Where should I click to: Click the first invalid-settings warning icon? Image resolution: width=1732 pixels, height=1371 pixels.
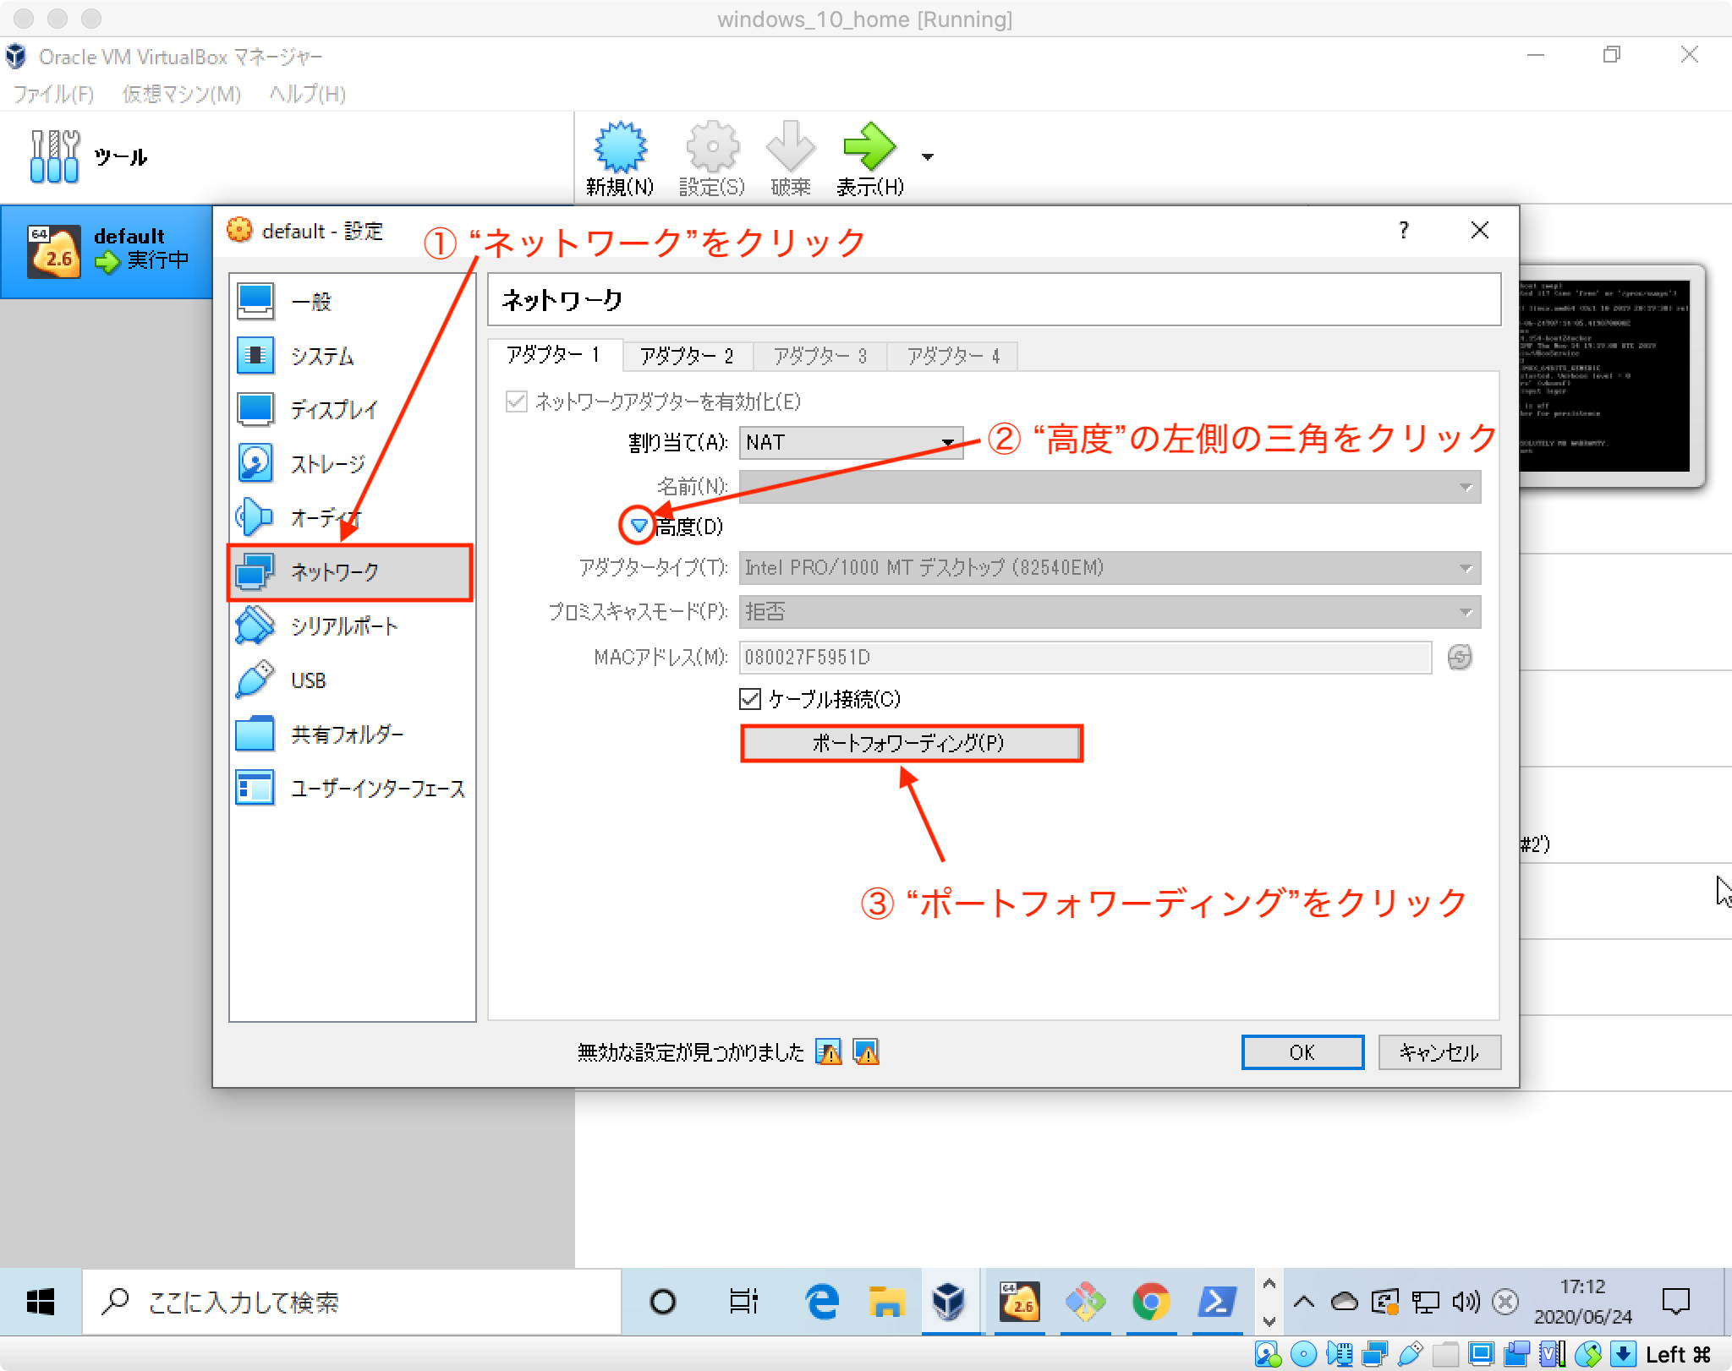(x=829, y=1052)
